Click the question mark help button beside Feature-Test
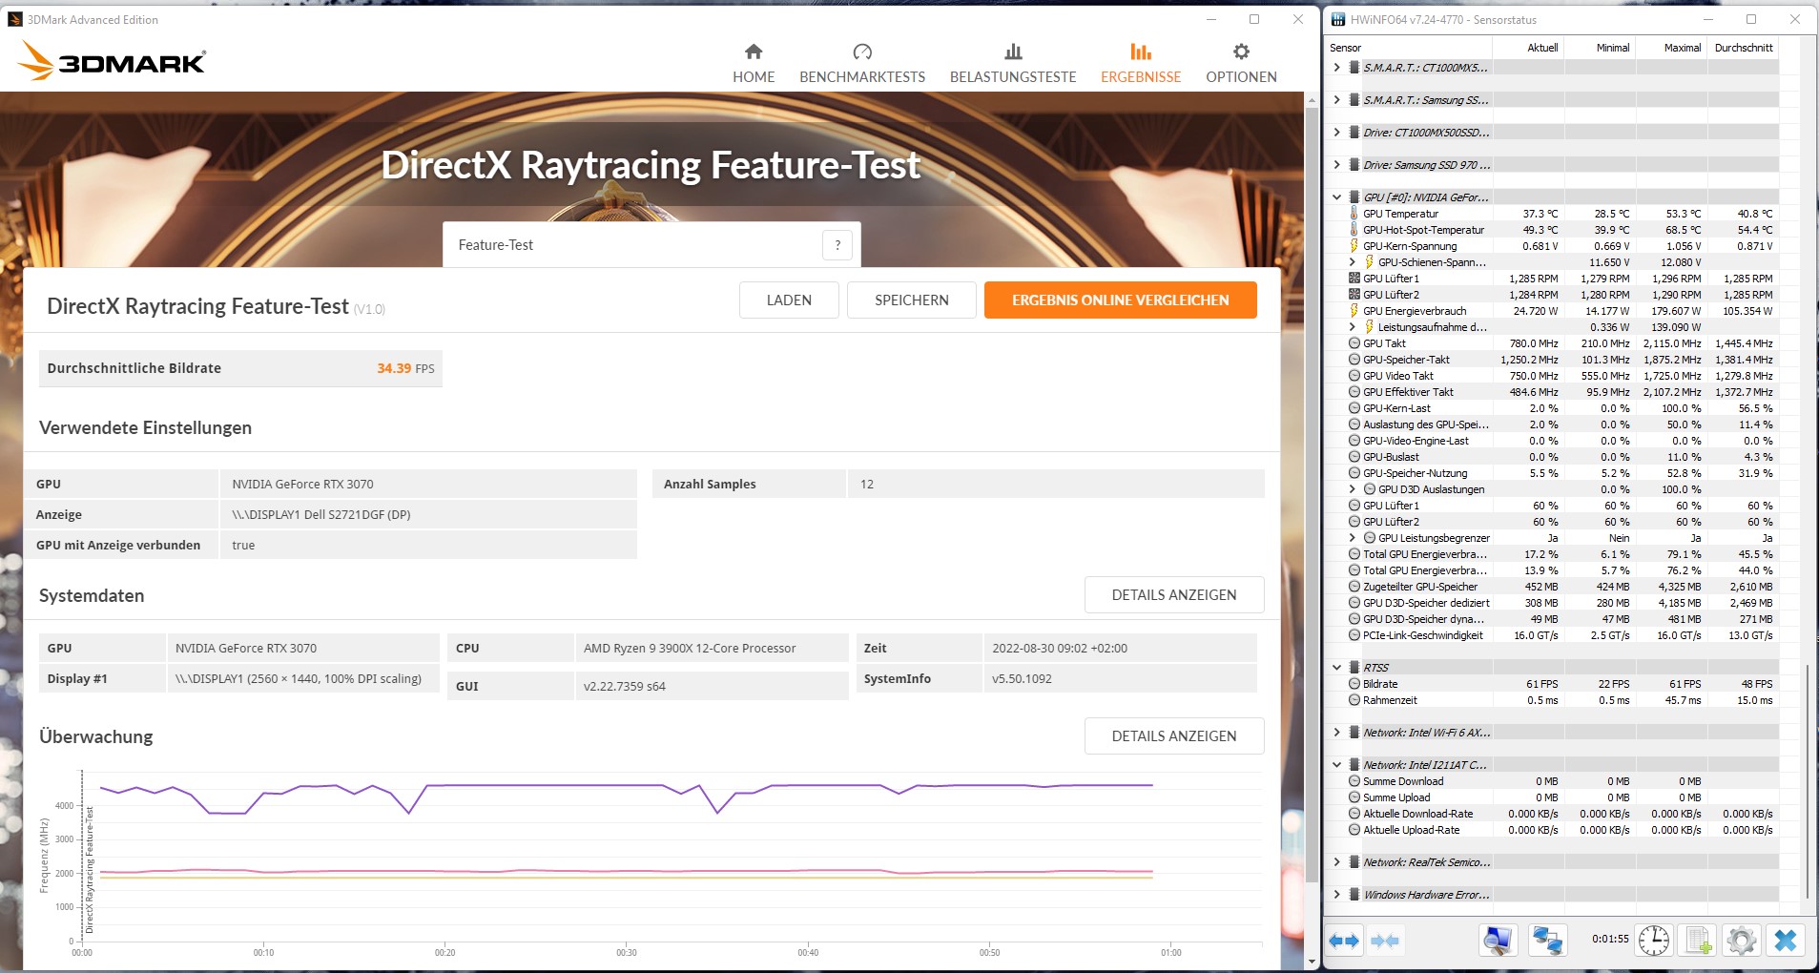The width and height of the screenshot is (1819, 973). (x=837, y=245)
